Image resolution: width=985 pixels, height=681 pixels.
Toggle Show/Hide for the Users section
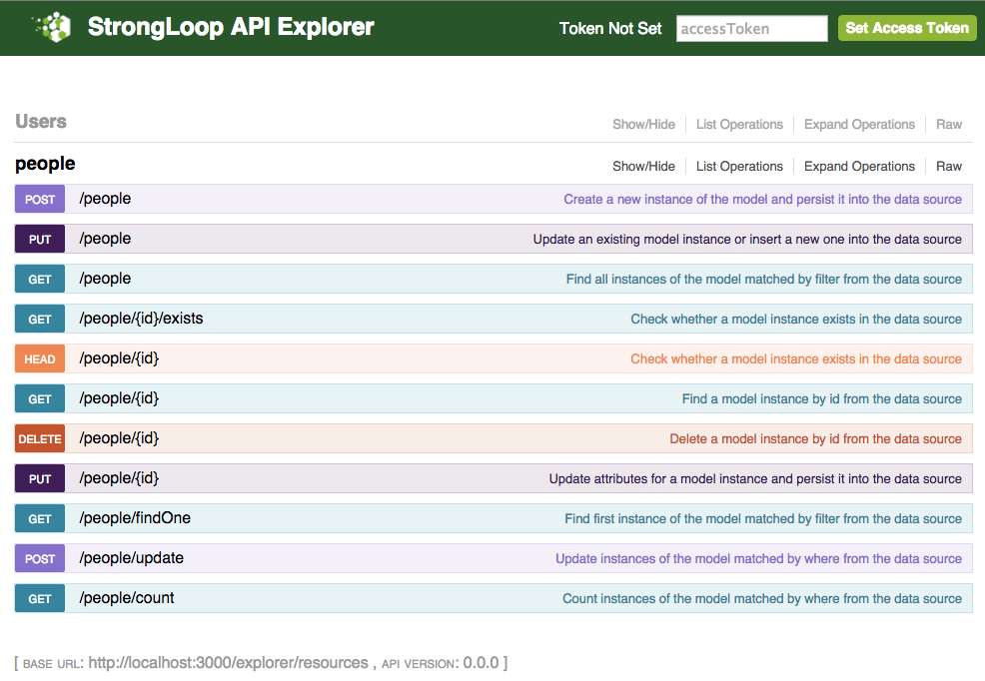pyautogui.click(x=643, y=124)
